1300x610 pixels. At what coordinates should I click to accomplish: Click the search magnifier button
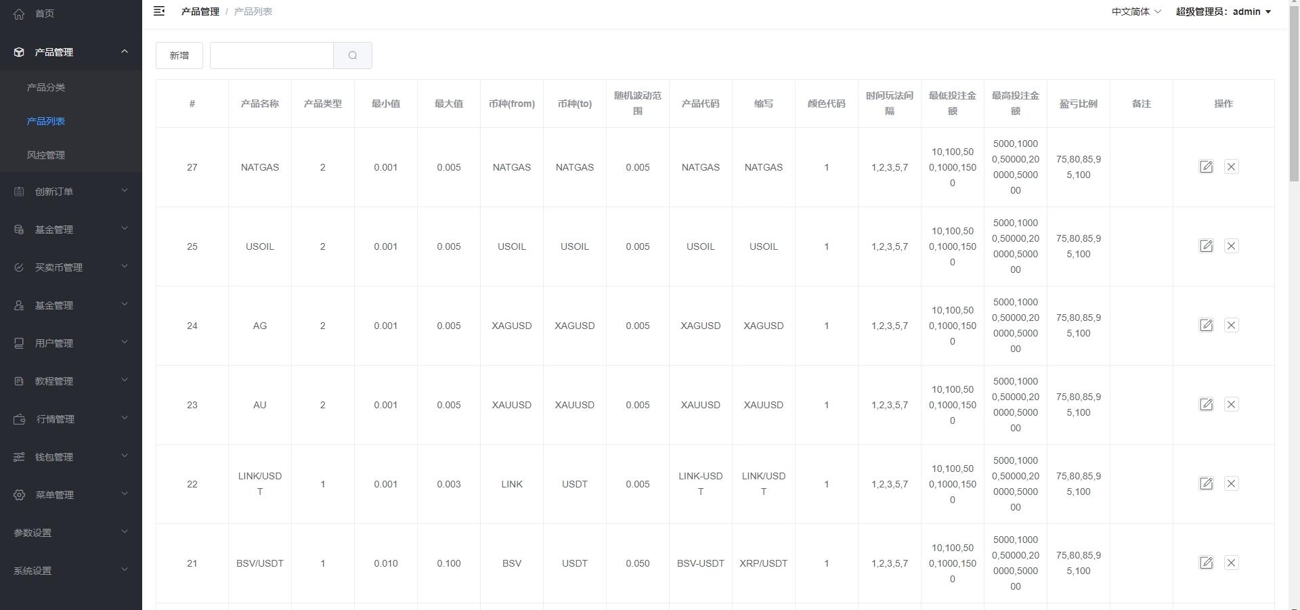pos(353,56)
